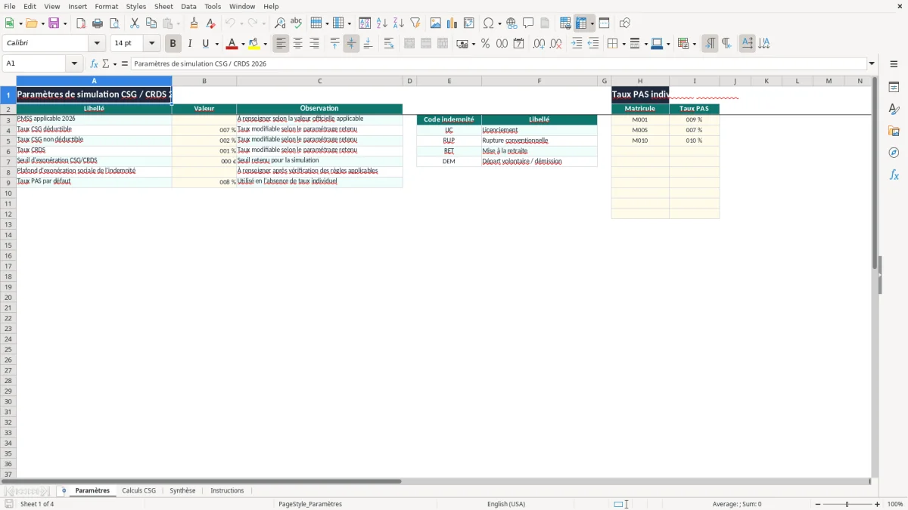The width and height of the screenshot is (908, 510).
Task: Remove a decimal place
Action: point(556,44)
